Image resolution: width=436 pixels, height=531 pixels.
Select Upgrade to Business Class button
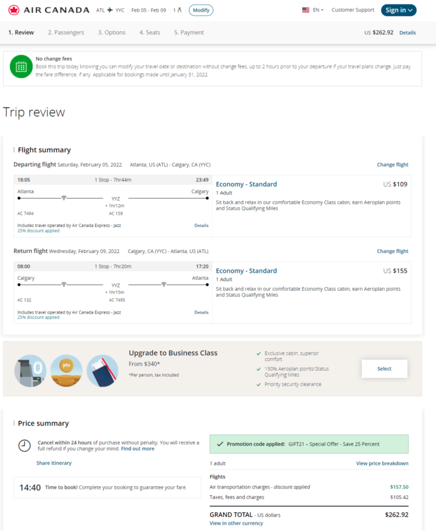tap(384, 369)
